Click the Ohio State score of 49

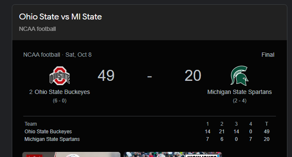coord(106,75)
